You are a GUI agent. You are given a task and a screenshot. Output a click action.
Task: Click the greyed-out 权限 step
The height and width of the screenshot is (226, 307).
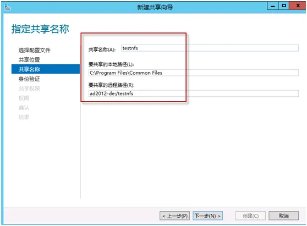tap(24, 98)
